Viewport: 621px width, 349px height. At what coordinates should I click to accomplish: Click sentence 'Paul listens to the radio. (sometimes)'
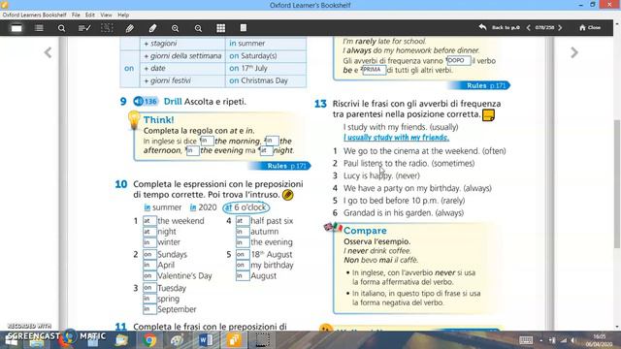coord(409,164)
